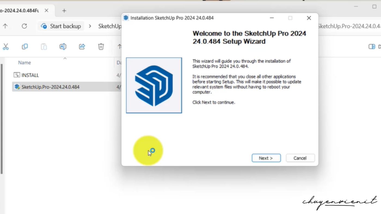This screenshot has width=381, height=214.
Task: Click the Delete trash can icon
Action: pyautogui.click(x=101, y=47)
